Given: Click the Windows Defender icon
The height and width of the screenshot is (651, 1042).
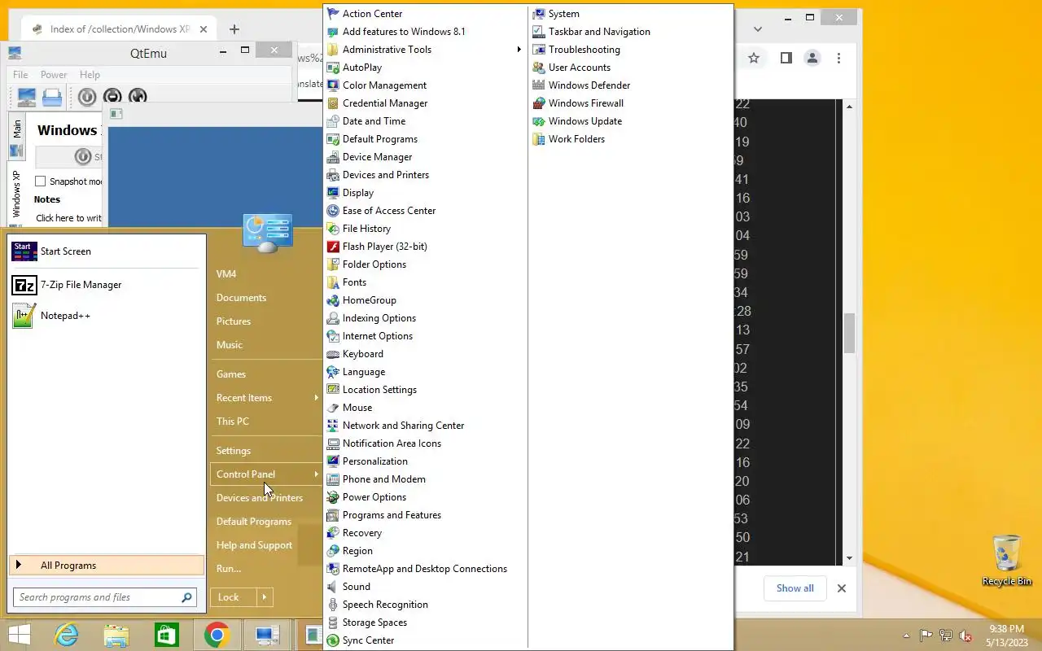Looking at the screenshot, I should [x=538, y=85].
